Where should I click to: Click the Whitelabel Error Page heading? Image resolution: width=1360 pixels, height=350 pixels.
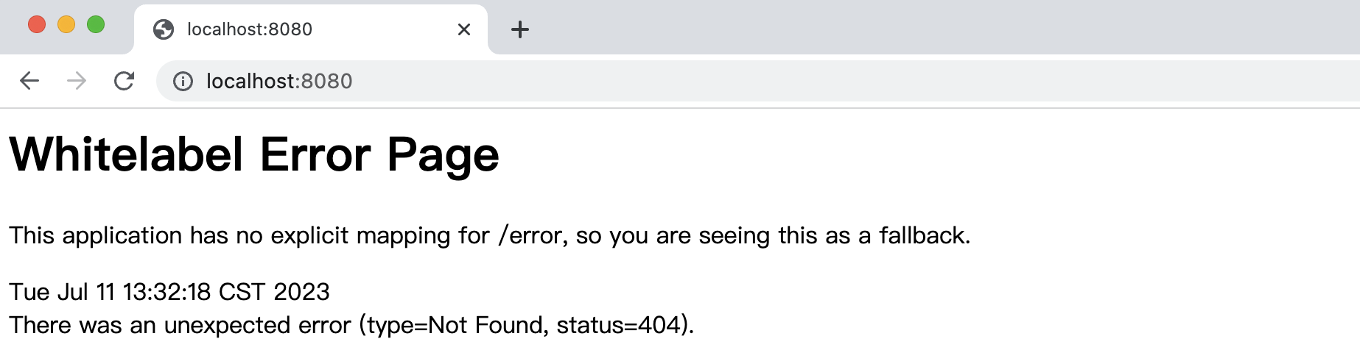point(254,155)
